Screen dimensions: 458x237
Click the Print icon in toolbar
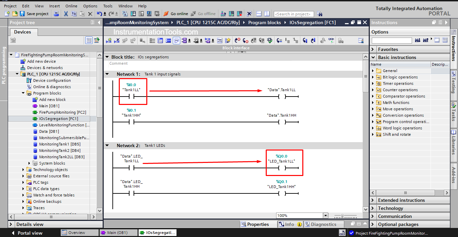[x=56, y=14]
